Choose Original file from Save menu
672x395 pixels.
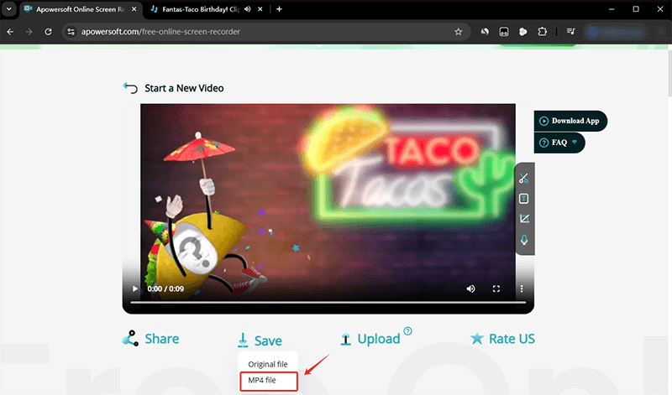pos(268,364)
